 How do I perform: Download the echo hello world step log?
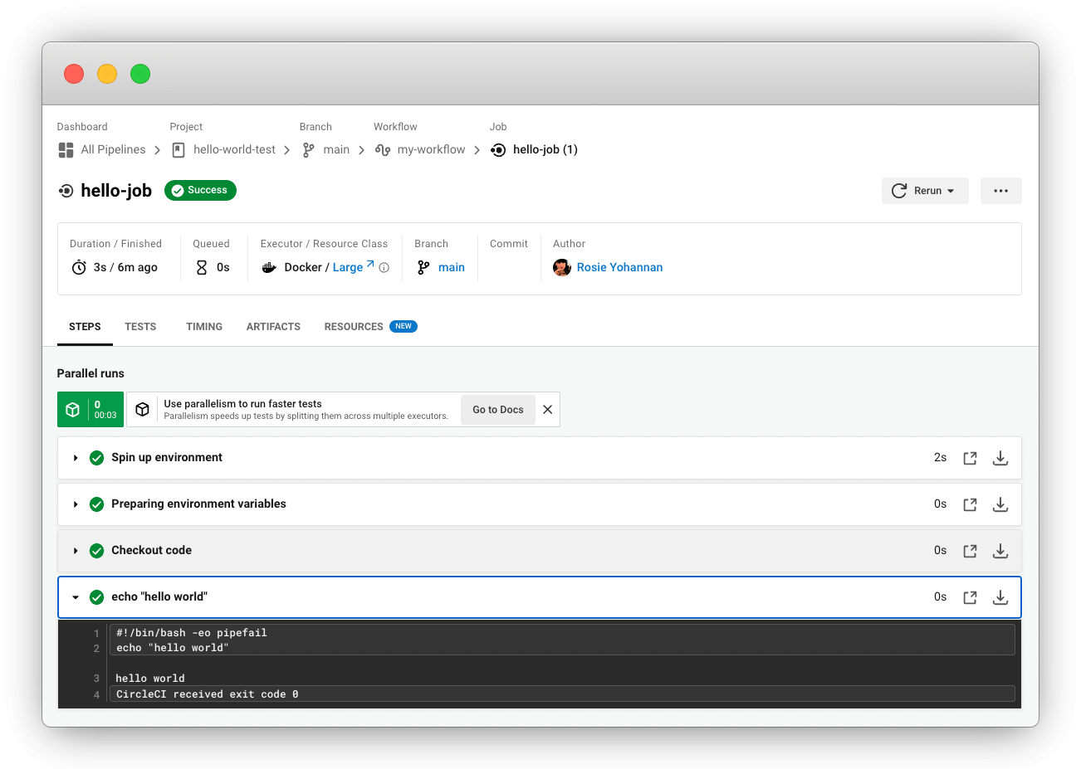click(x=1000, y=596)
